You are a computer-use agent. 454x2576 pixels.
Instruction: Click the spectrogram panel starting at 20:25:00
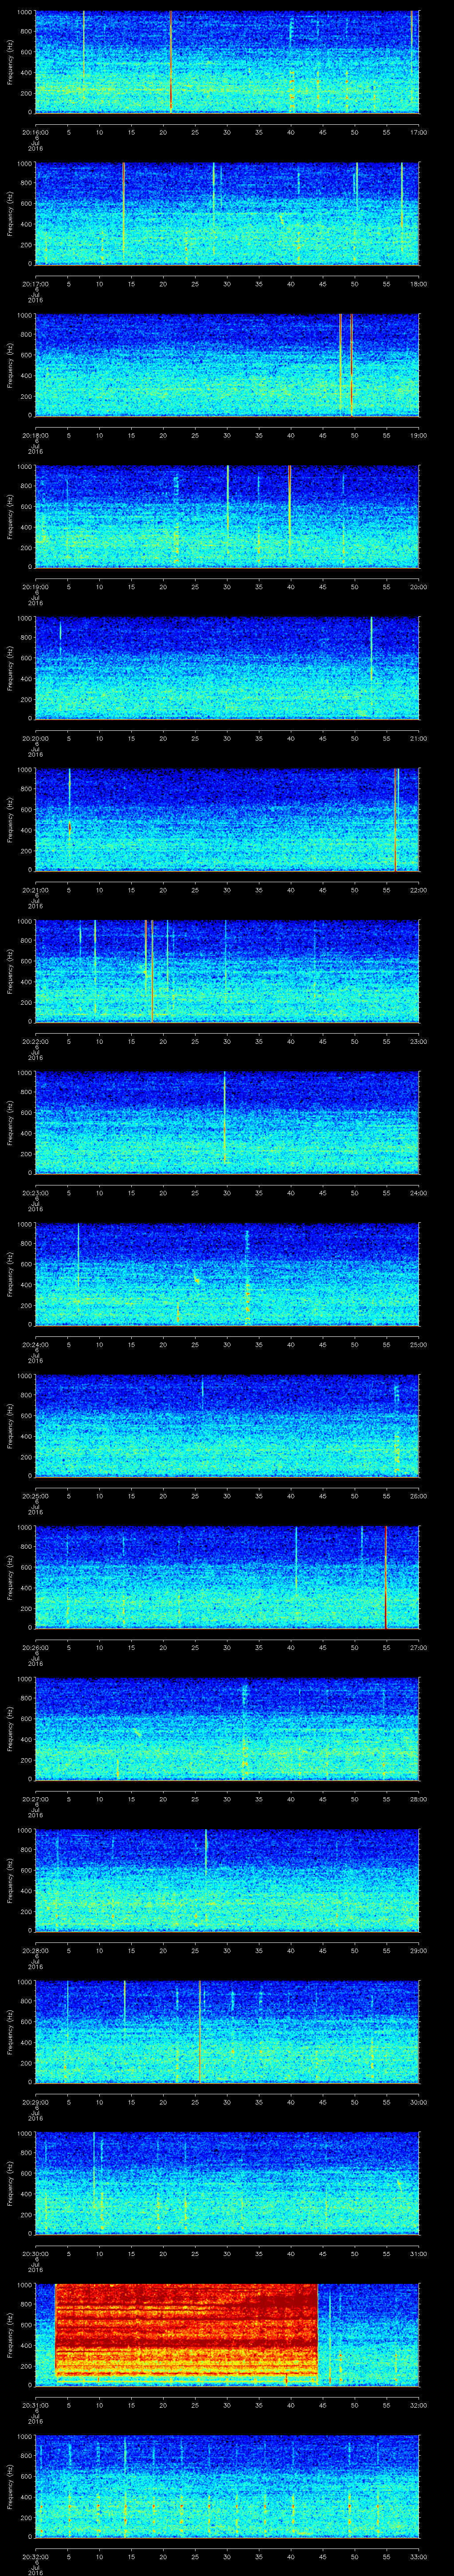(x=227, y=1425)
